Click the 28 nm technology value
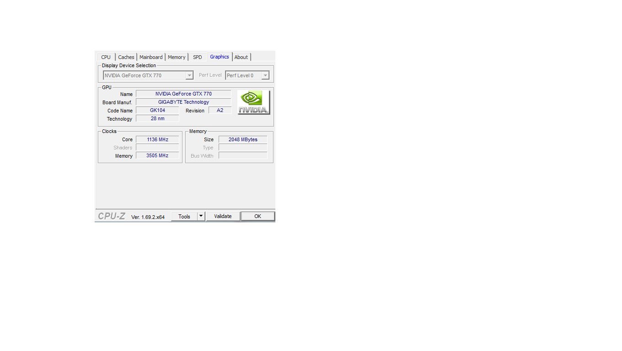The height and width of the screenshot is (351, 622). [x=157, y=118]
